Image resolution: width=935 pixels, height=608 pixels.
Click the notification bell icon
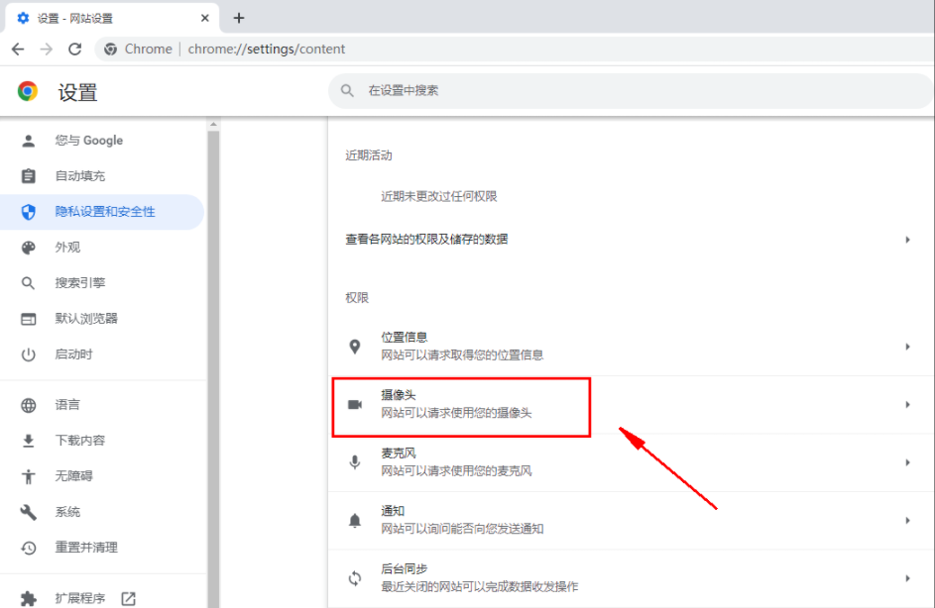(x=355, y=520)
